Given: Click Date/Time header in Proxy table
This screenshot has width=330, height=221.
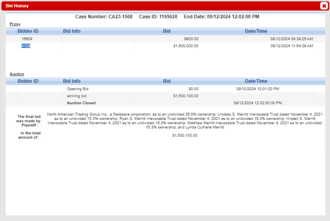Looking at the screenshot, I should tap(256, 31).
